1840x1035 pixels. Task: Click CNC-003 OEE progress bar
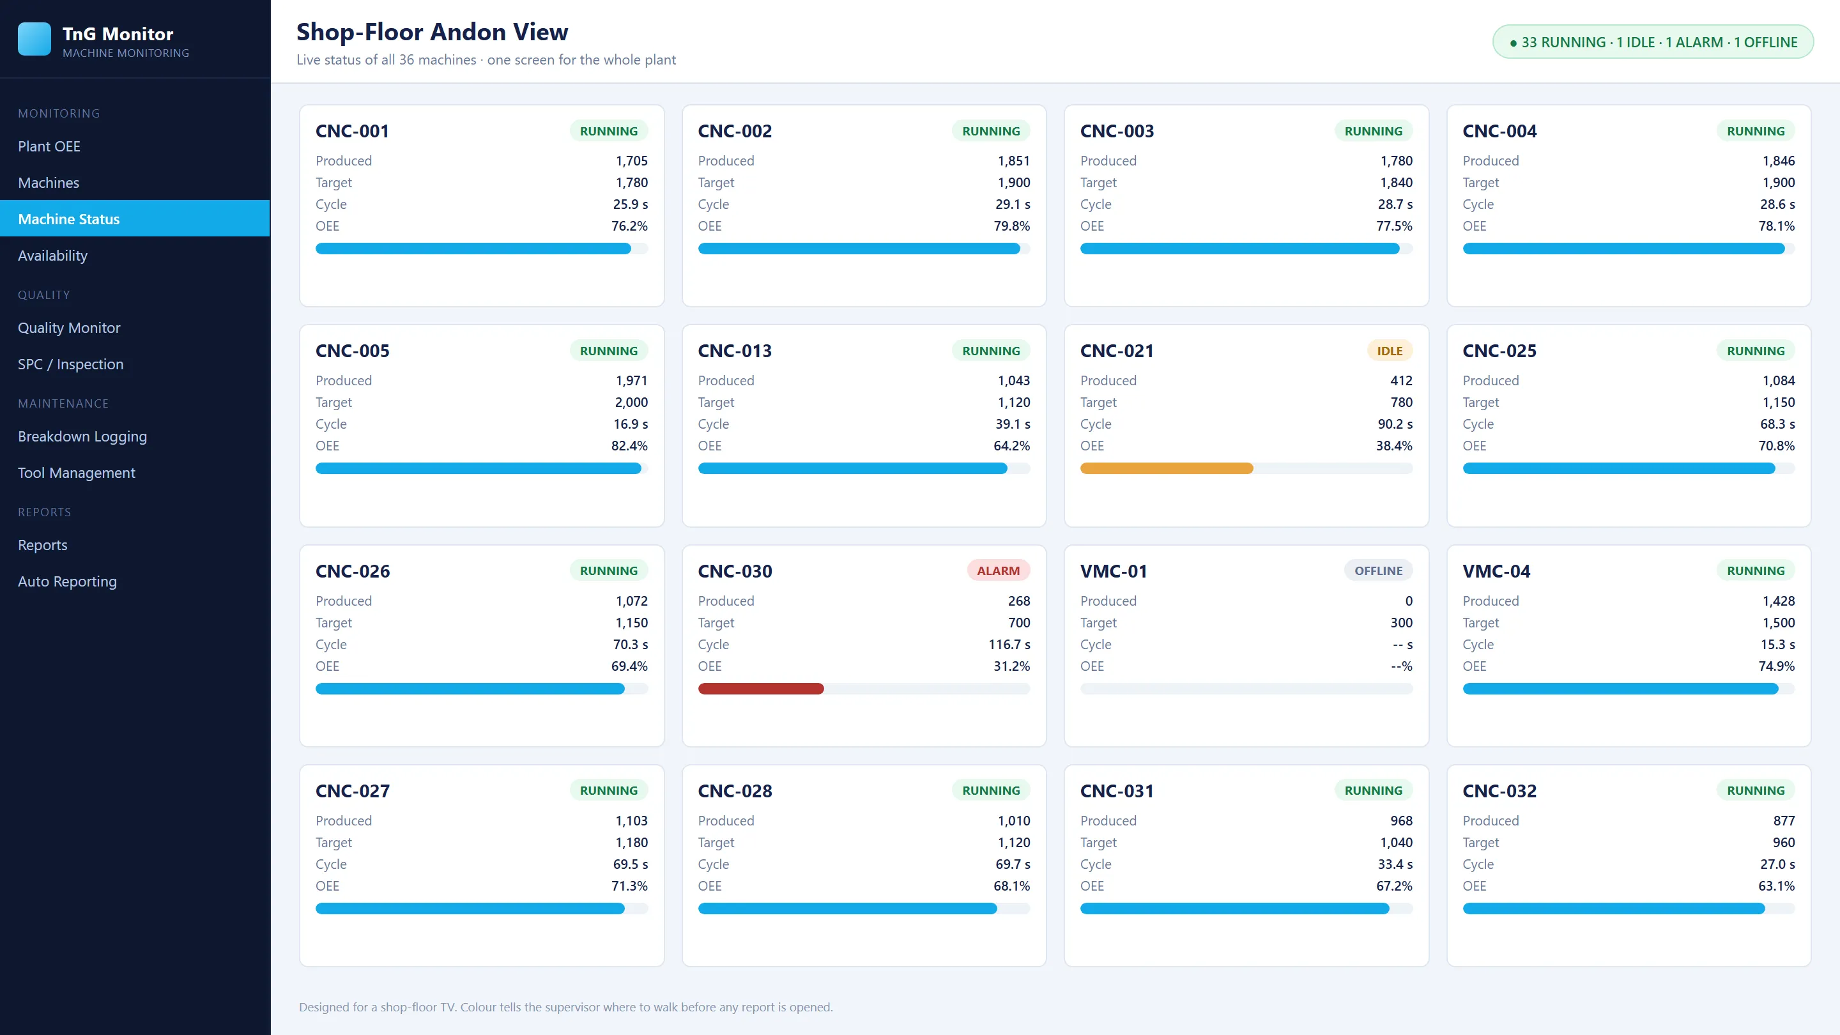tap(1246, 249)
